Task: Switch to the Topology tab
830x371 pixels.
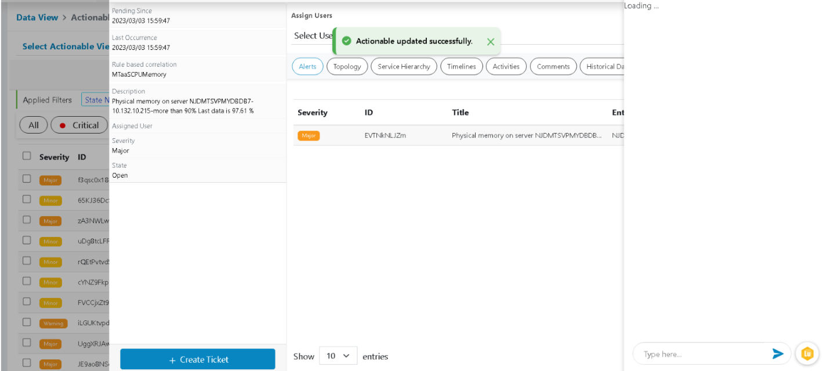Action: tap(347, 67)
